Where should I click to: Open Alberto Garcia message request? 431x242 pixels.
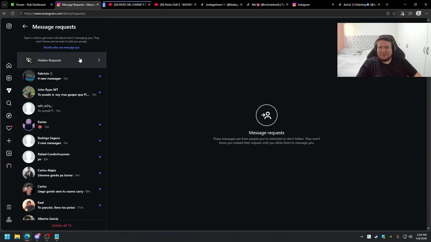click(62, 218)
